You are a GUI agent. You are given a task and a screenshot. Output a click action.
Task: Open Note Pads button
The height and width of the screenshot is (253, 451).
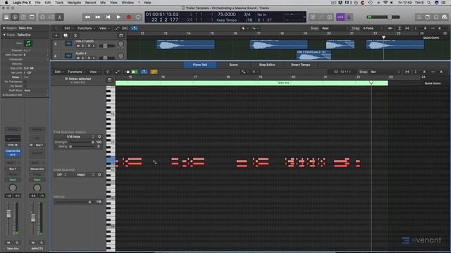[428, 17]
